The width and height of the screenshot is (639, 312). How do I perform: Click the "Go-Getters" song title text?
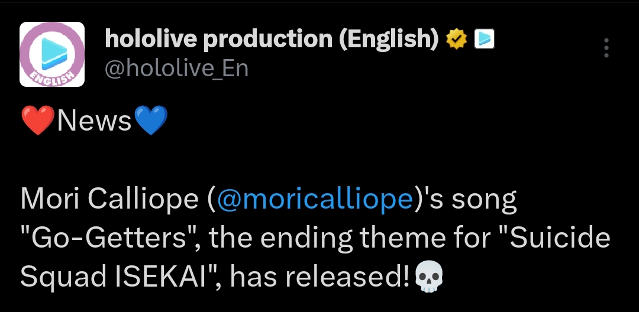coord(109,238)
